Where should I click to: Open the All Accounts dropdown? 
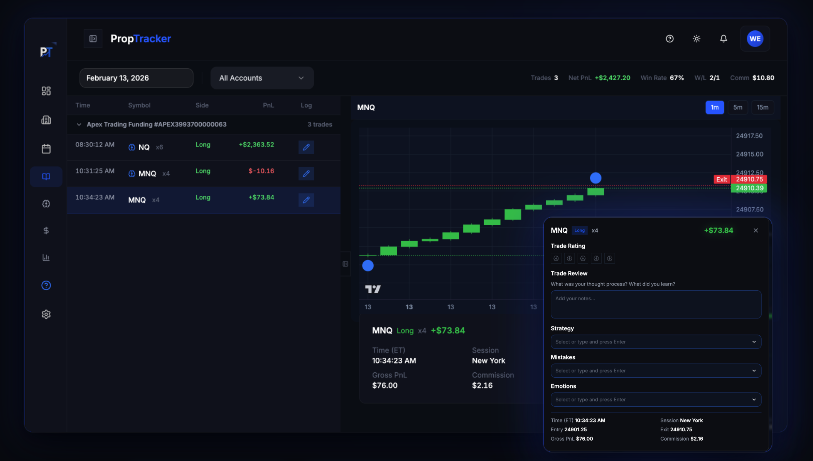262,78
